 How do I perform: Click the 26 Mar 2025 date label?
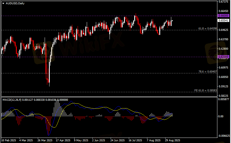coord(45,140)
